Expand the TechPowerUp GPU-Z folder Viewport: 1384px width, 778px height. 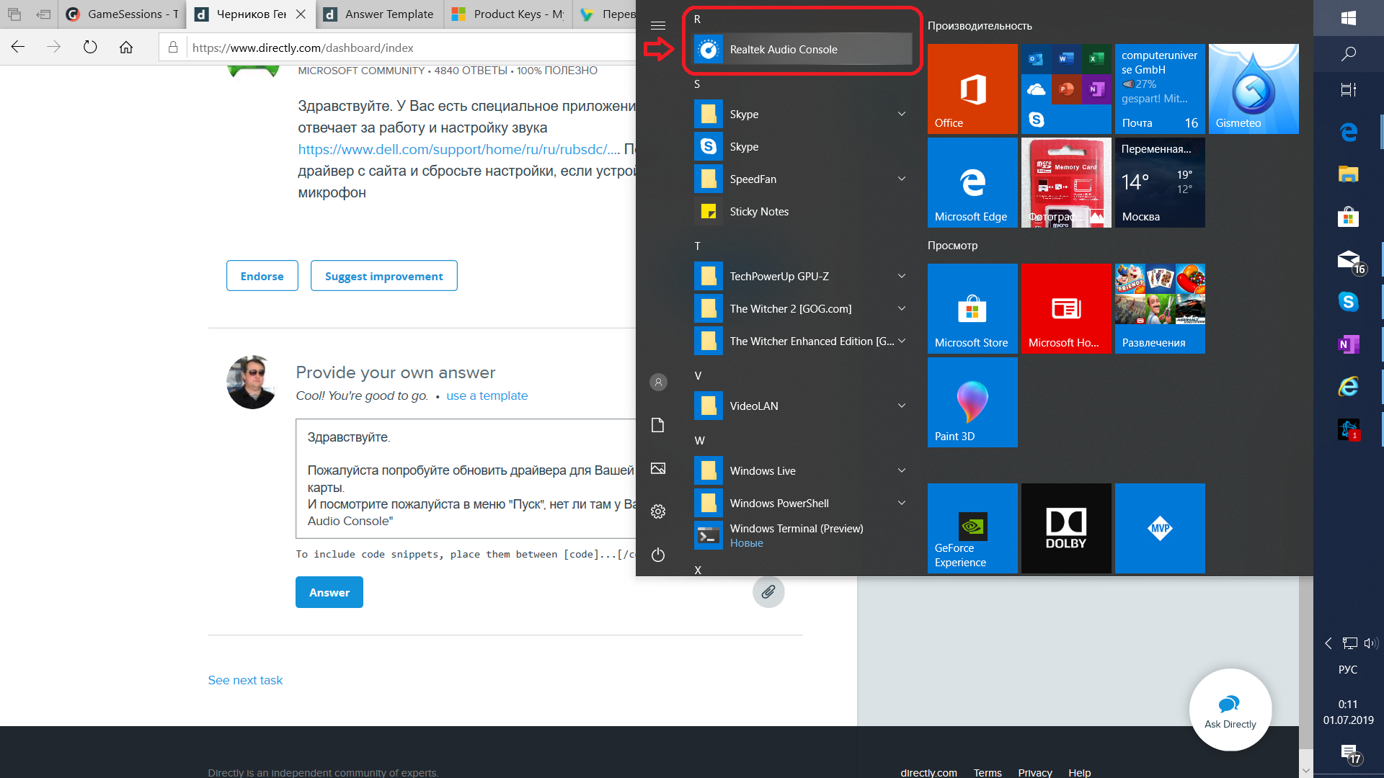902,277
